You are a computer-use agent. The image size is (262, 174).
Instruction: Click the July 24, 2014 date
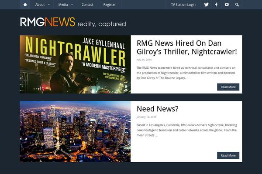point(144,60)
